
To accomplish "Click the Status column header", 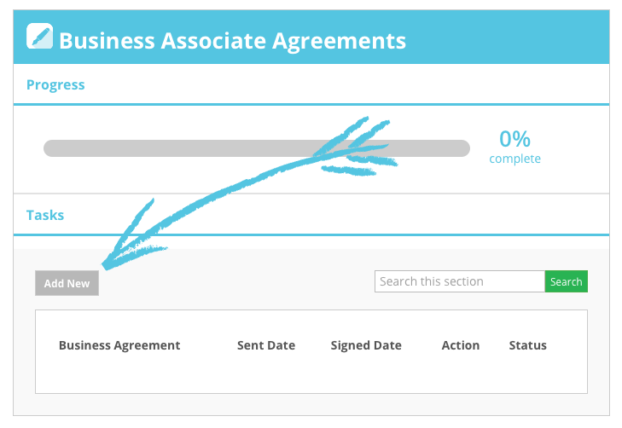I will (527, 345).
